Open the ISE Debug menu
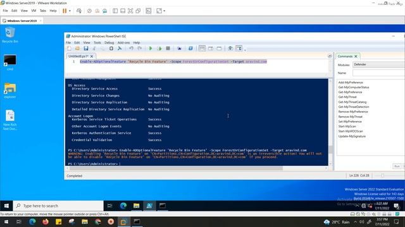Viewport: 405px width, 227px height. coord(109,42)
